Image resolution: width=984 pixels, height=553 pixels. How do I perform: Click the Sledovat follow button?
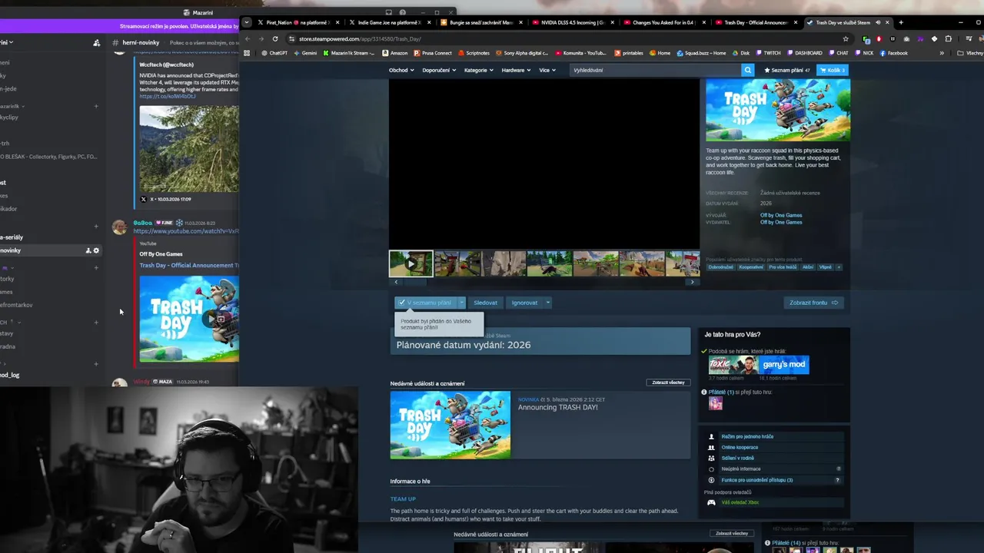click(x=485, y=303)
